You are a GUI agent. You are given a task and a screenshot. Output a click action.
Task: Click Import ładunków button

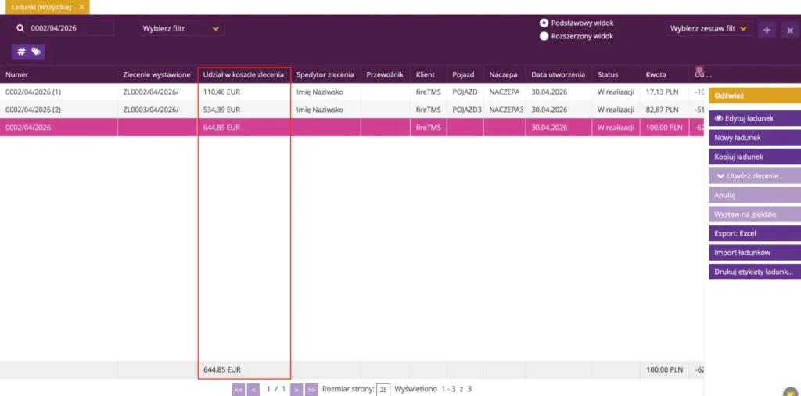pyautogui.click(x=755, y=253)
